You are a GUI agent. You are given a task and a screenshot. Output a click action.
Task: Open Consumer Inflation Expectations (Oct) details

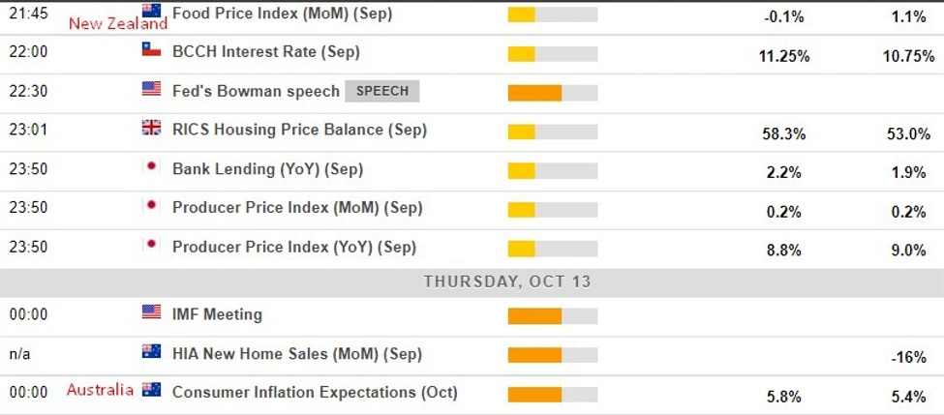coord(315,393)
